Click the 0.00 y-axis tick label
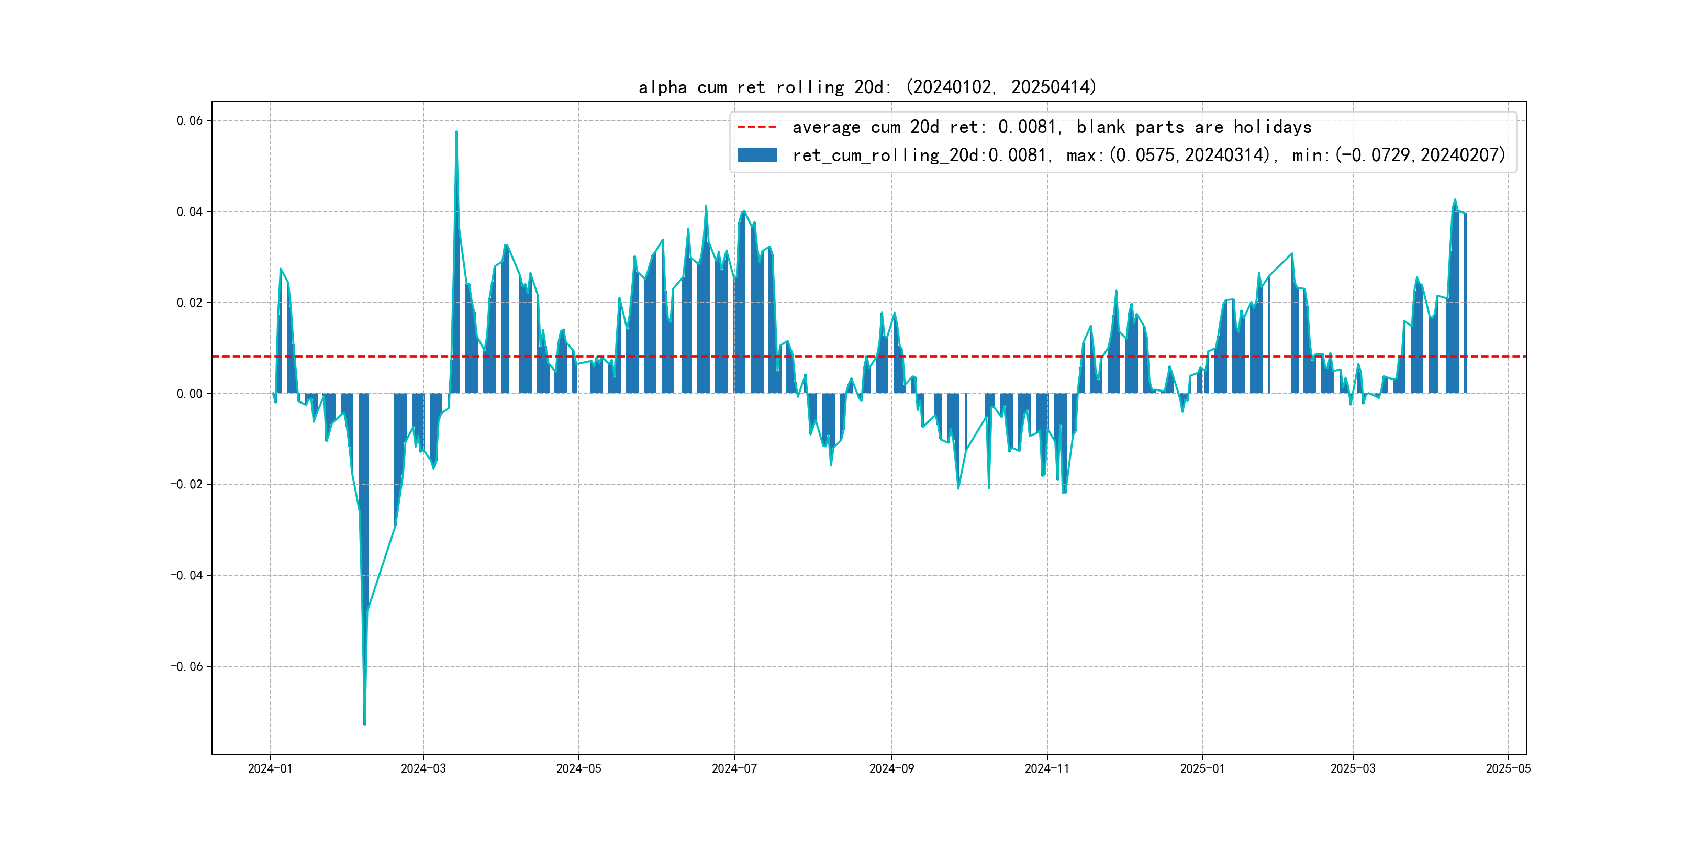1696x848 pixels. (x=189, y=394)
